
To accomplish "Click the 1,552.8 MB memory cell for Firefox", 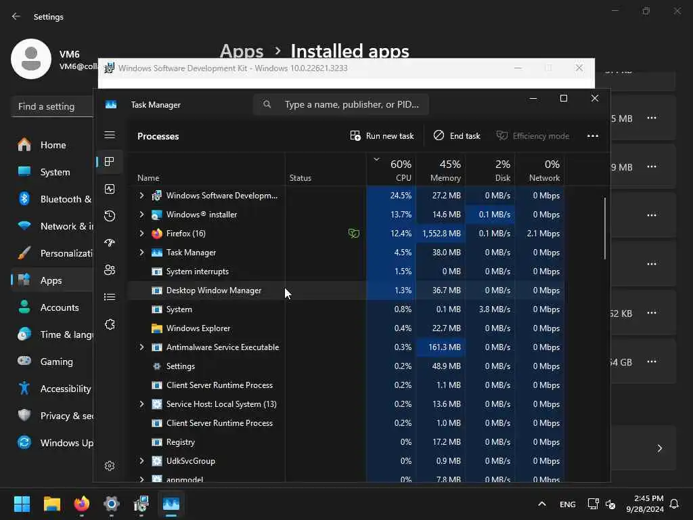I will tap(441, 234).
